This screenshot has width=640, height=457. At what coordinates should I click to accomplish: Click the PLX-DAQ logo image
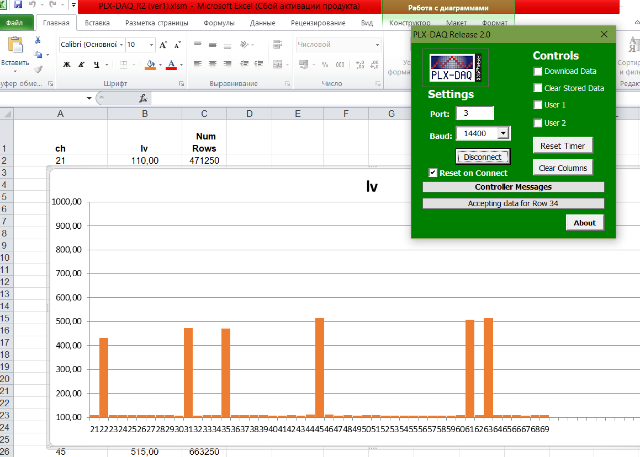click(x=456, y=68)
